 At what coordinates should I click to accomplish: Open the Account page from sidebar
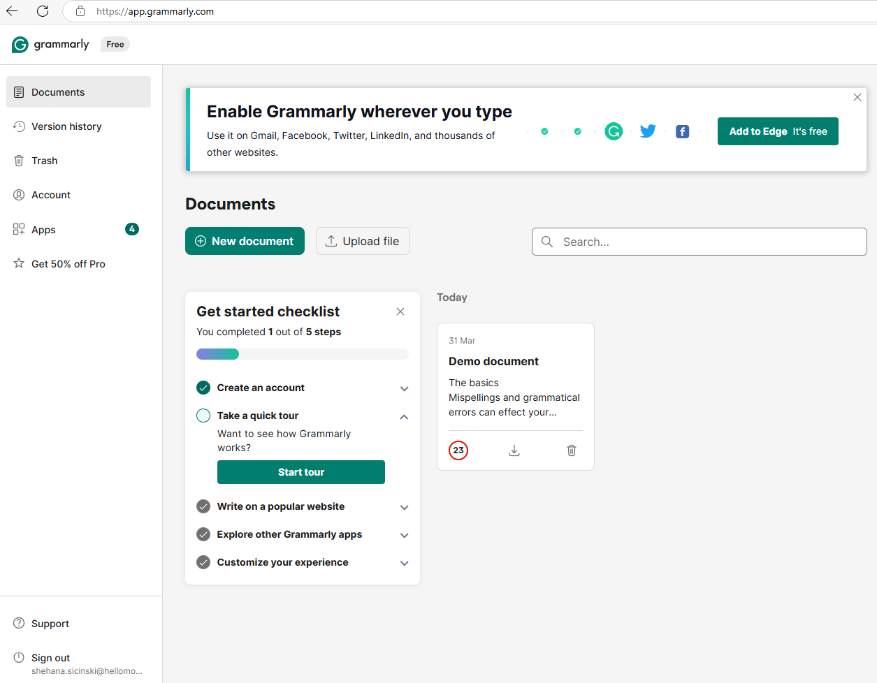[51, 195]
